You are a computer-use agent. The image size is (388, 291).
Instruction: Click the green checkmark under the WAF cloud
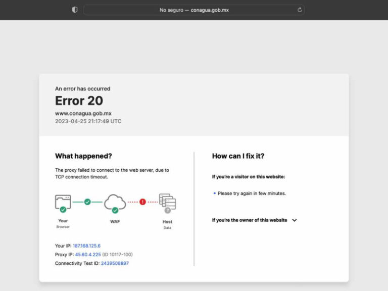point(115,210)
